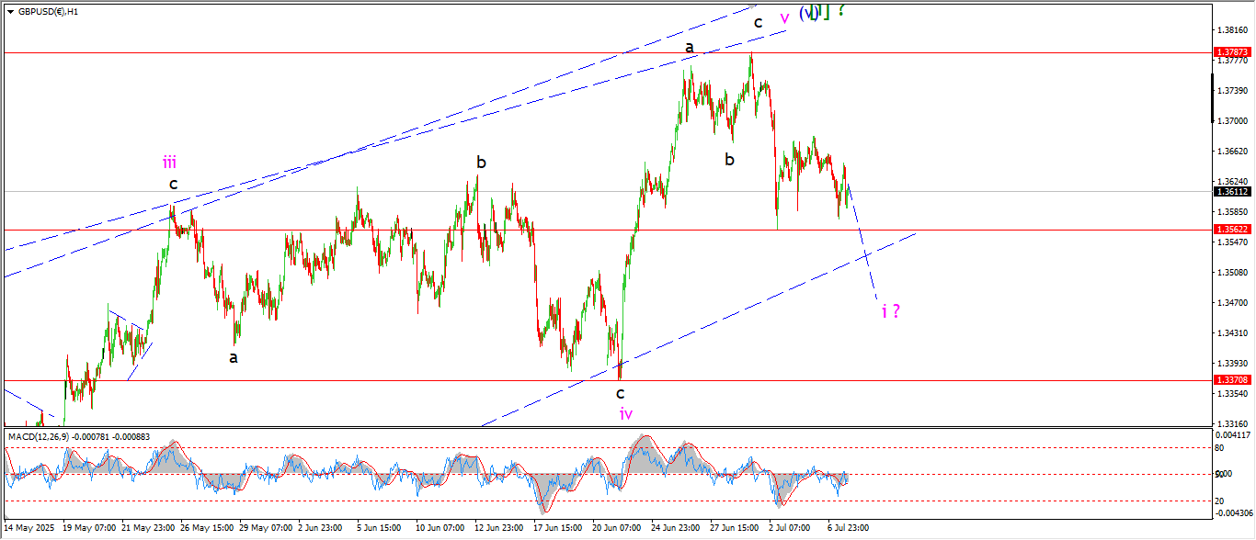
Task: Select the red 1.35622 price level tag
Action: pos(1232,230)
